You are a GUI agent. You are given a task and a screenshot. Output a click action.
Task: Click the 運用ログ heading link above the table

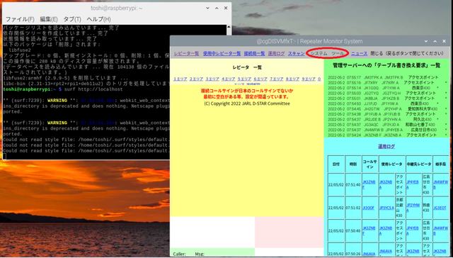(386, 146)
